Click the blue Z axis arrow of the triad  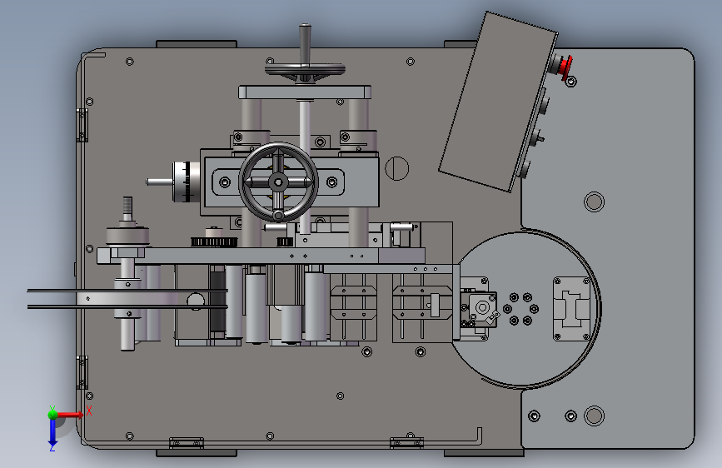pyautogui.click(x=52, y=433)
